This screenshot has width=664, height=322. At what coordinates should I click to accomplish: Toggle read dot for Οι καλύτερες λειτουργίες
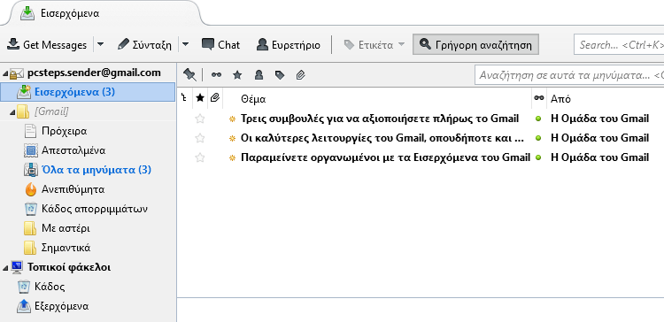(x=538, y=138)
